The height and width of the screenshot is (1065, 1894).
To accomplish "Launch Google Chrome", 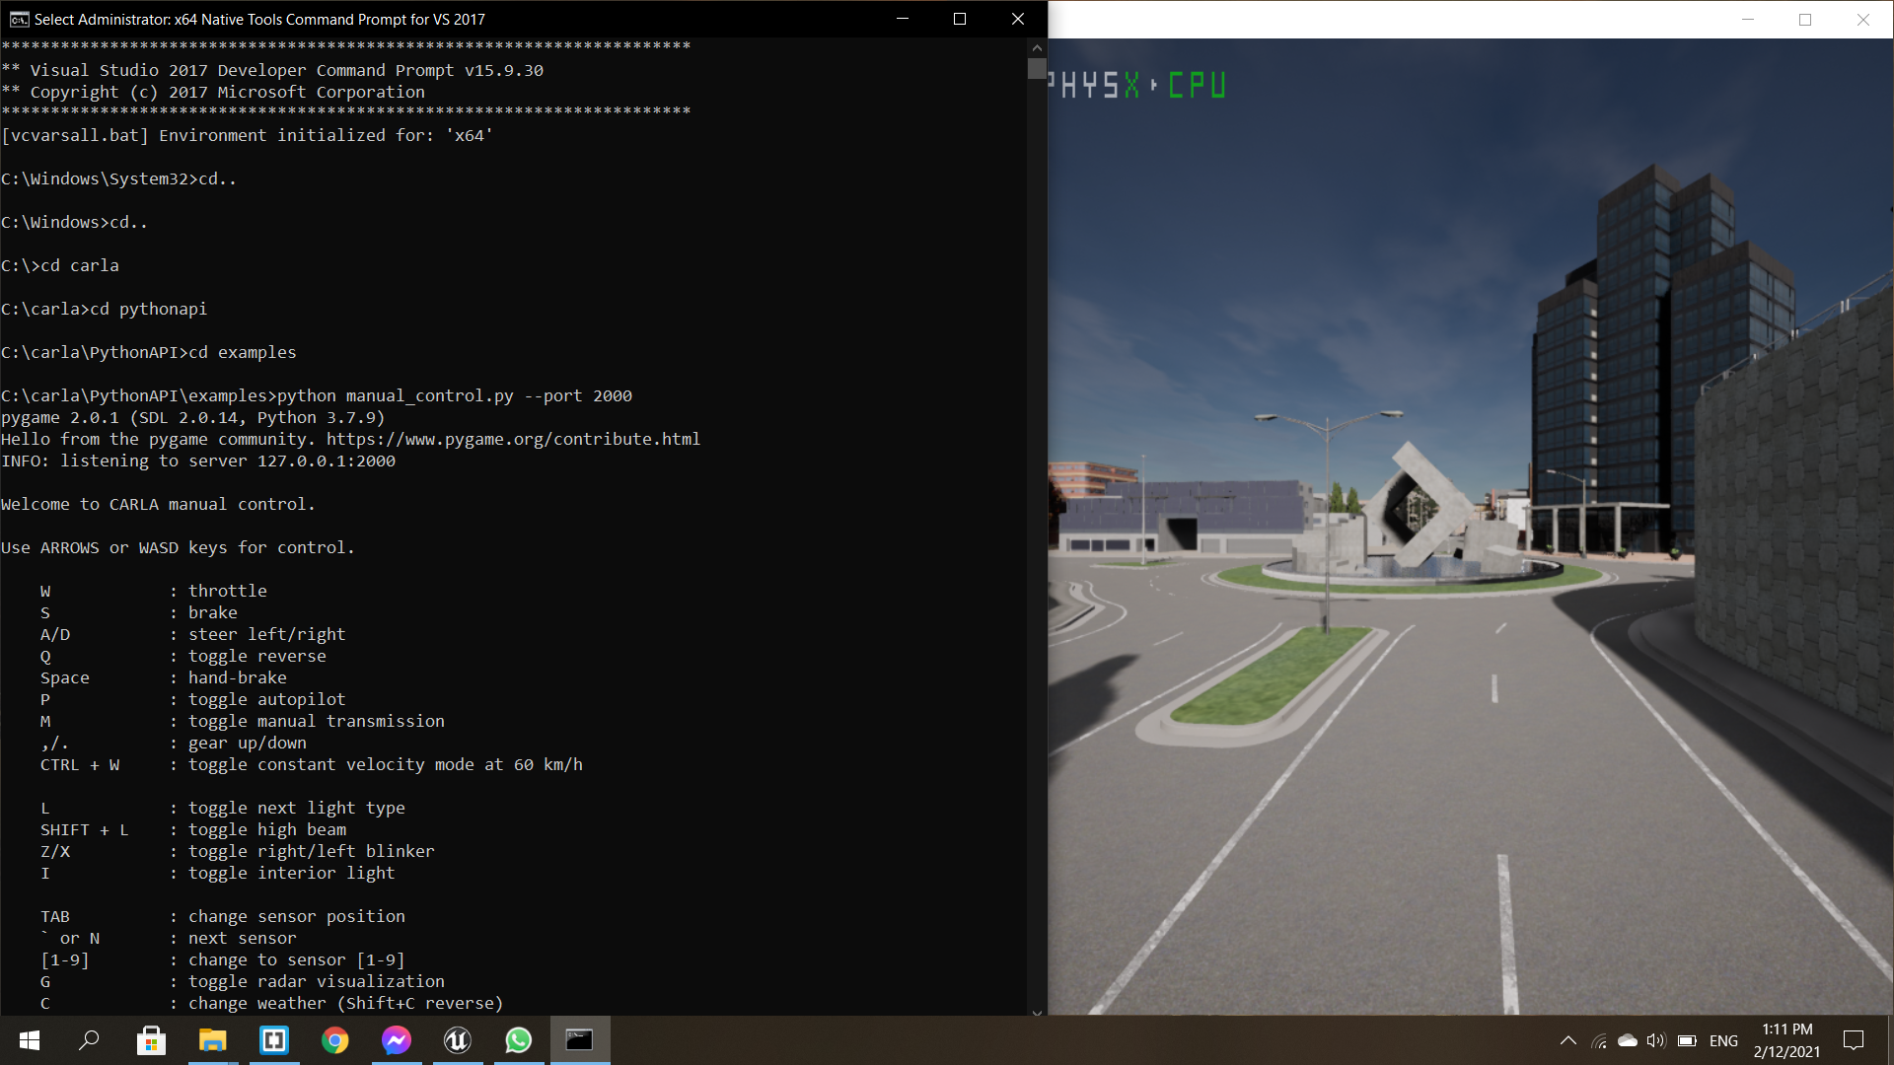I will pyautogui.click(x=334, y=1040).
